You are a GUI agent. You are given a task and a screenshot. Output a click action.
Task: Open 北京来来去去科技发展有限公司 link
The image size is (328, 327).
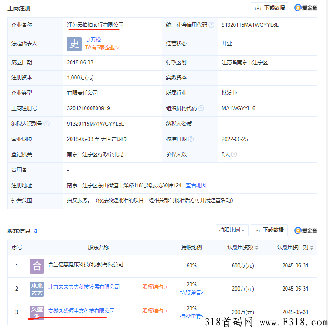[84, 287]
